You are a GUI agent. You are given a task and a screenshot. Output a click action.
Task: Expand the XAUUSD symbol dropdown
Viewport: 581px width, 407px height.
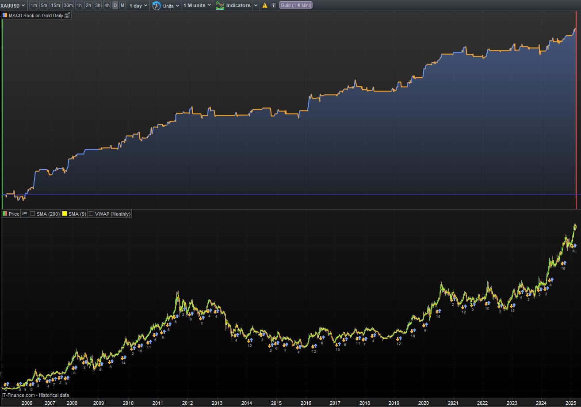(x=13, y=5)
